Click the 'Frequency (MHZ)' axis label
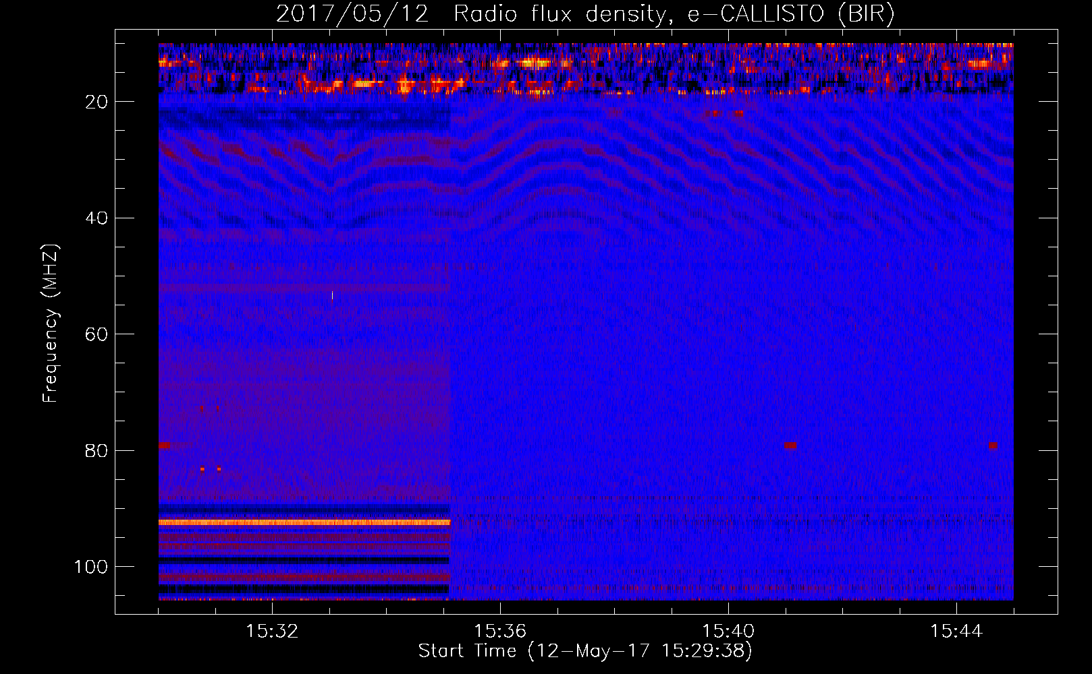Screen dimensions: 1092x674 pyautogui.click(x=51, y=323)
